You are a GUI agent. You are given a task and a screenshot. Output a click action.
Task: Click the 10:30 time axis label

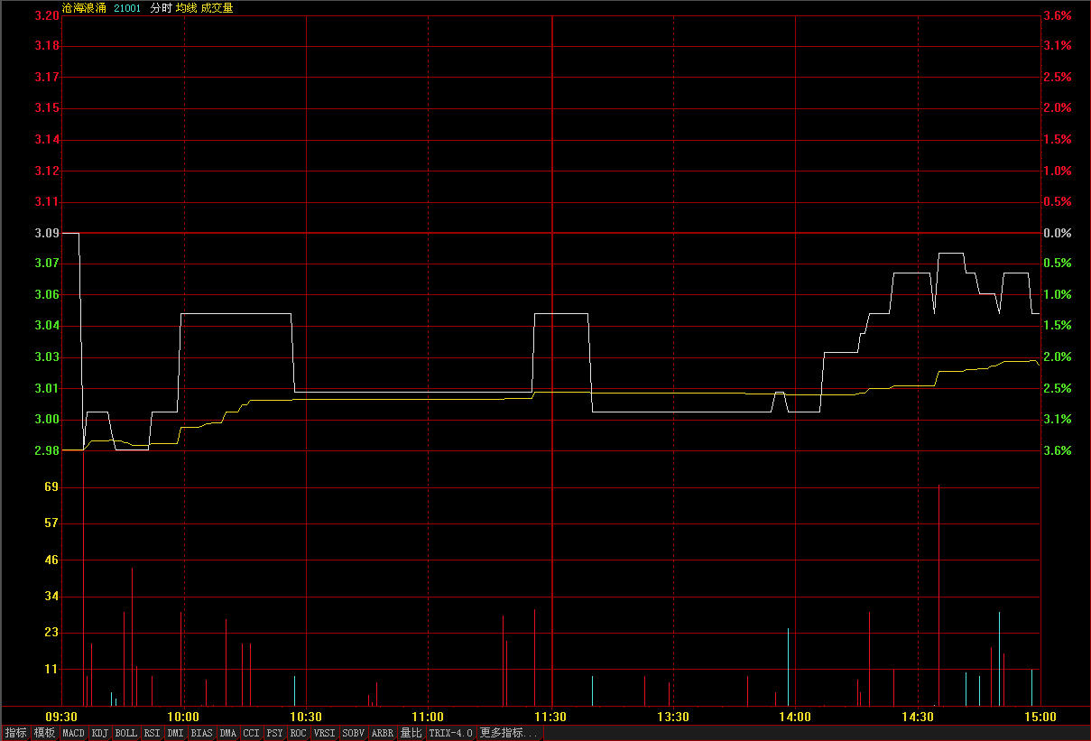point(307,717)
